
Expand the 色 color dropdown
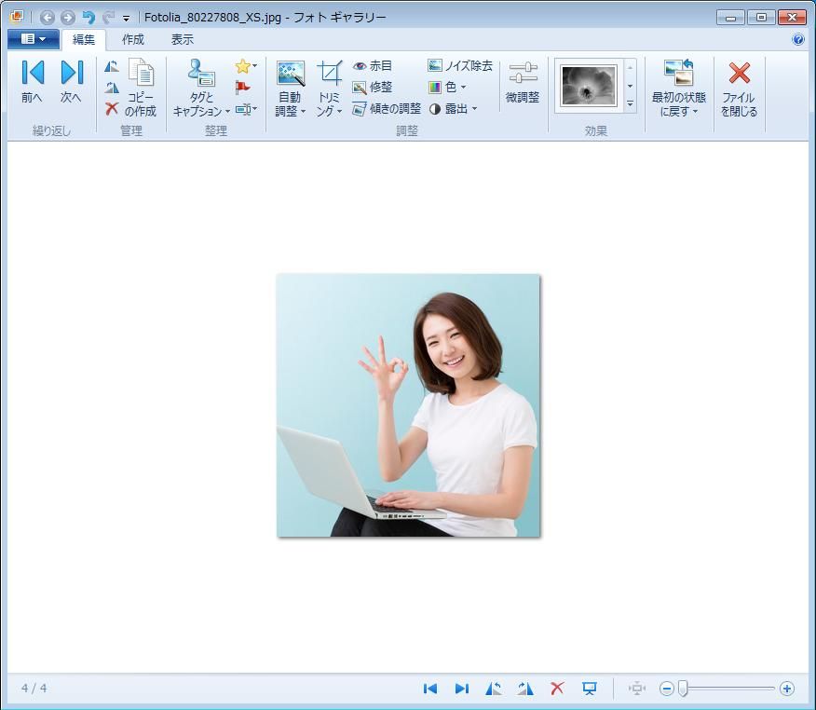pos(447,88)
